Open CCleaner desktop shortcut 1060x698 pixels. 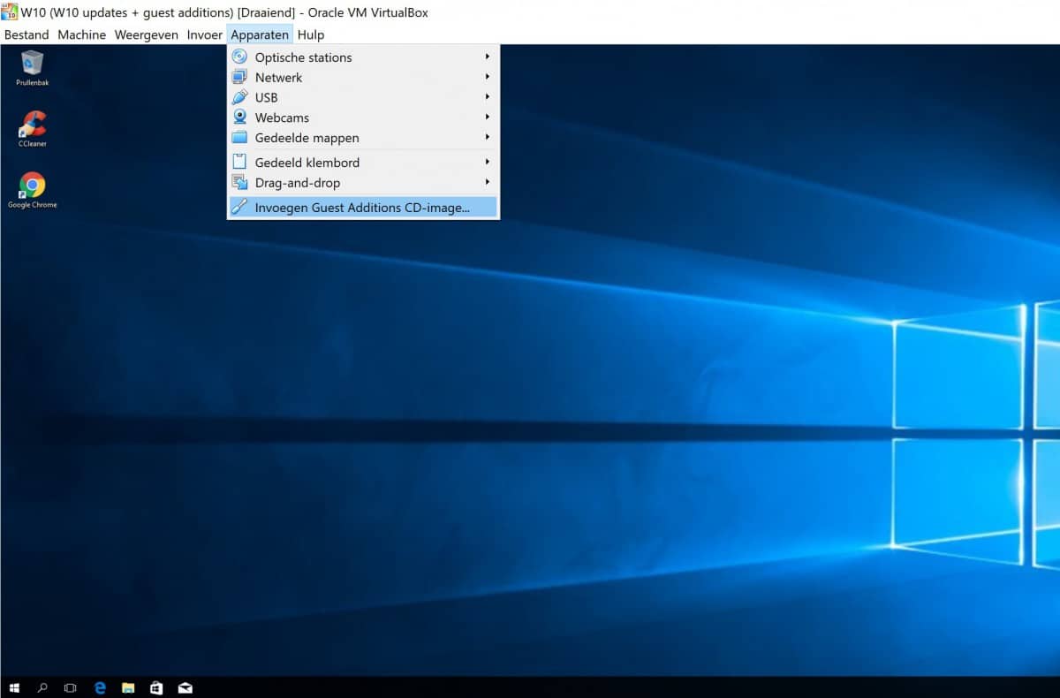click(33, 125)
